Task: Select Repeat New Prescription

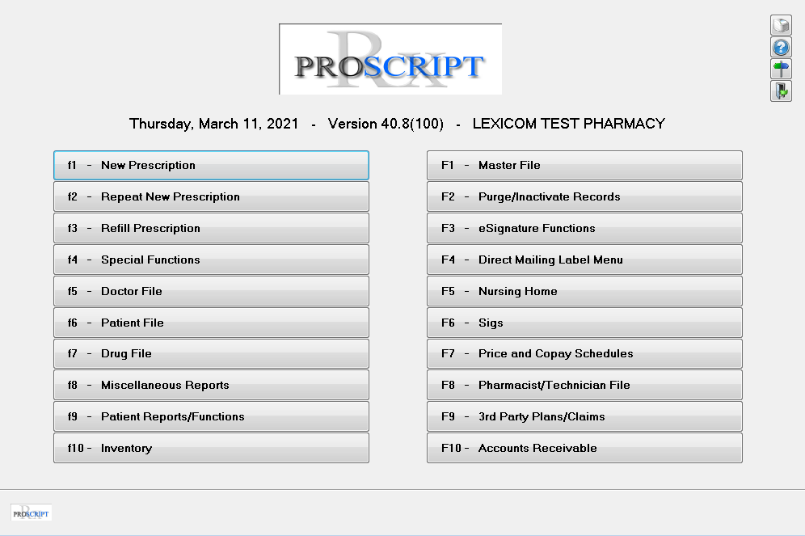Action: pyautogui.click(x=210, y=196)
